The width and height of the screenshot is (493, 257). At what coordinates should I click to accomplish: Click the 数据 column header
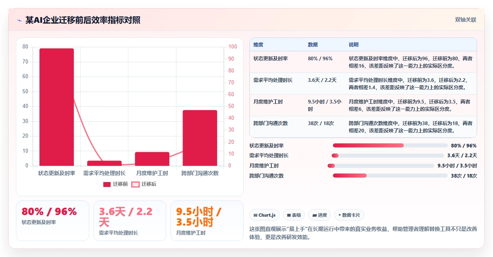click(x=313, y=45)
